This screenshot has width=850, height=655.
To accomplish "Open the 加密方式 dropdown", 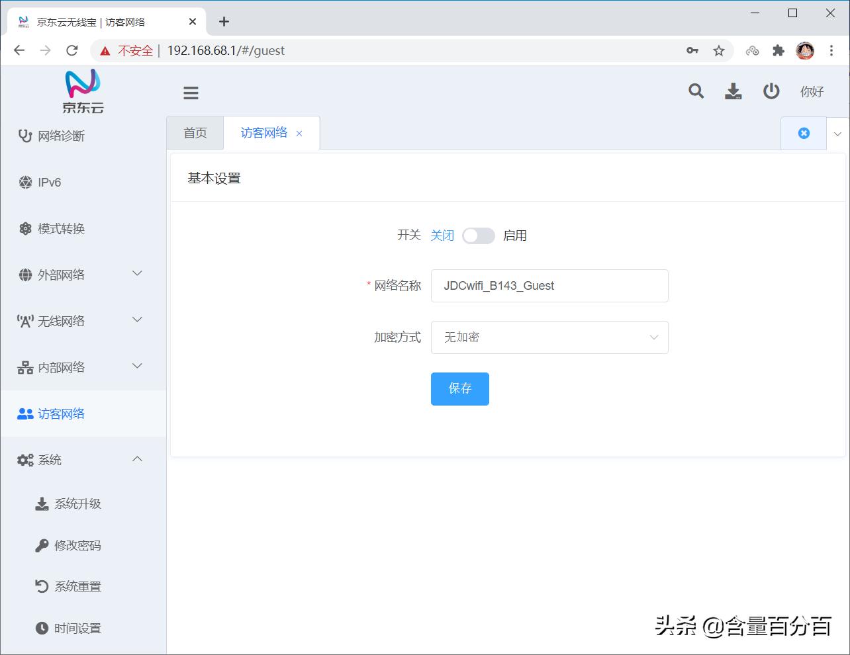I will pyautogui.click(x=549, y=337).
